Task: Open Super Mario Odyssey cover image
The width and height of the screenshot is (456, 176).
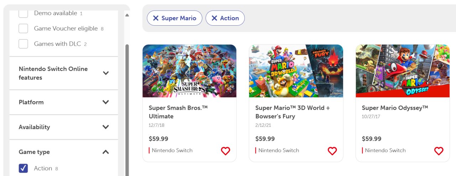Action: (403, 71)
